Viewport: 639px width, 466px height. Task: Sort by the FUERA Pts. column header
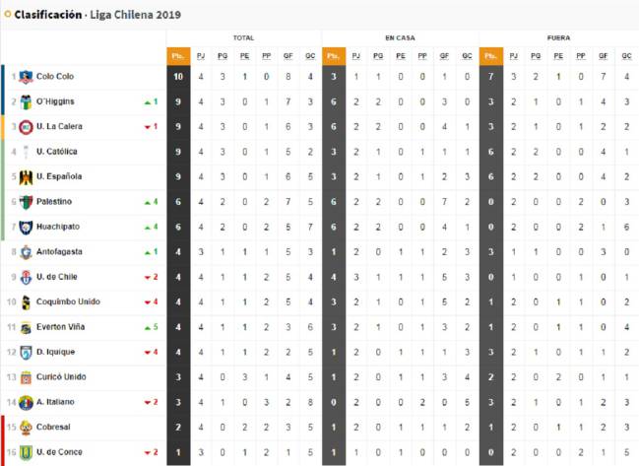coord(490,56)
